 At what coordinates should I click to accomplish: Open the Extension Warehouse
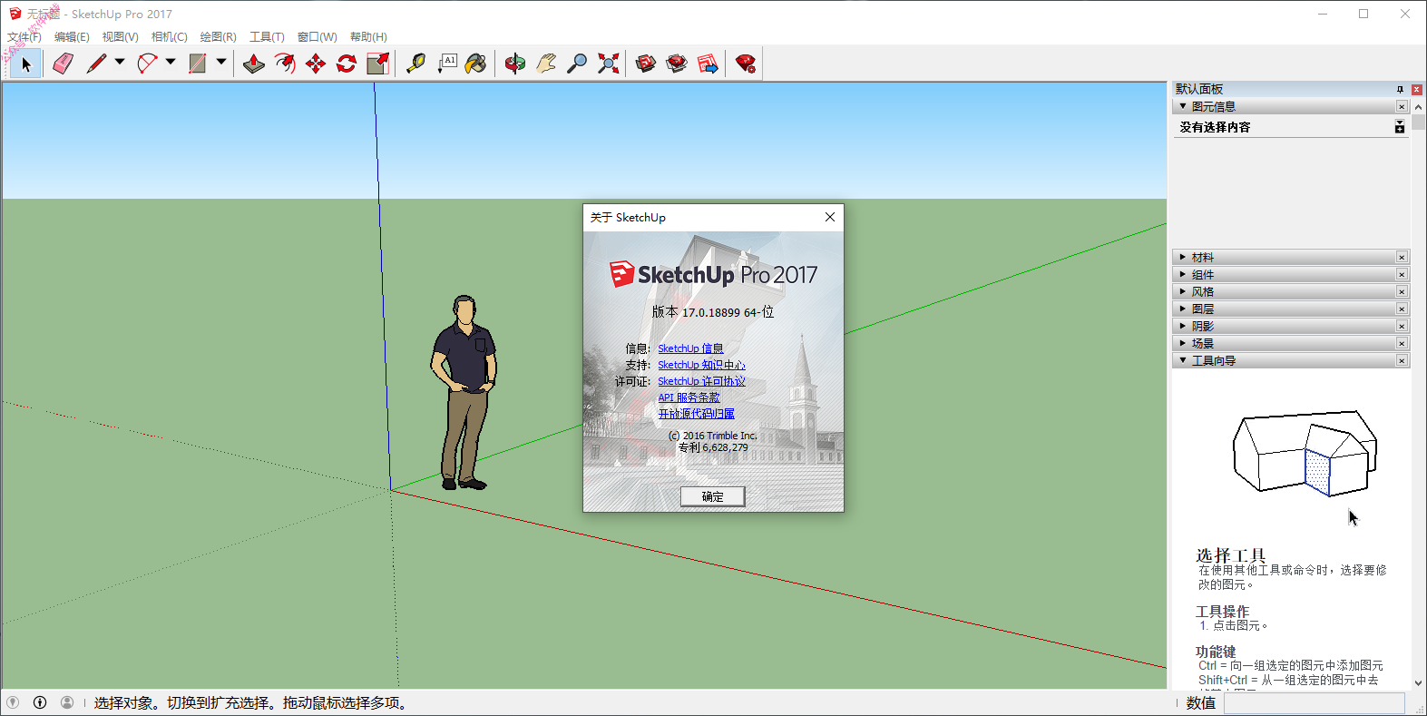(677, 64)
